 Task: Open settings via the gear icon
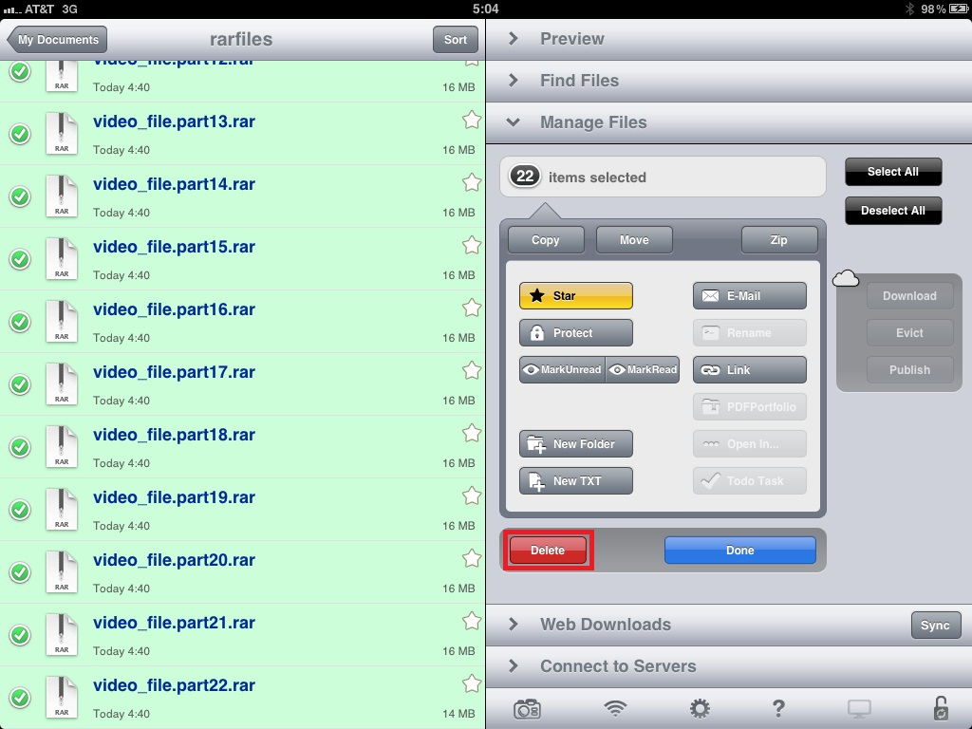pyautogui.click(x=700, y=708)
